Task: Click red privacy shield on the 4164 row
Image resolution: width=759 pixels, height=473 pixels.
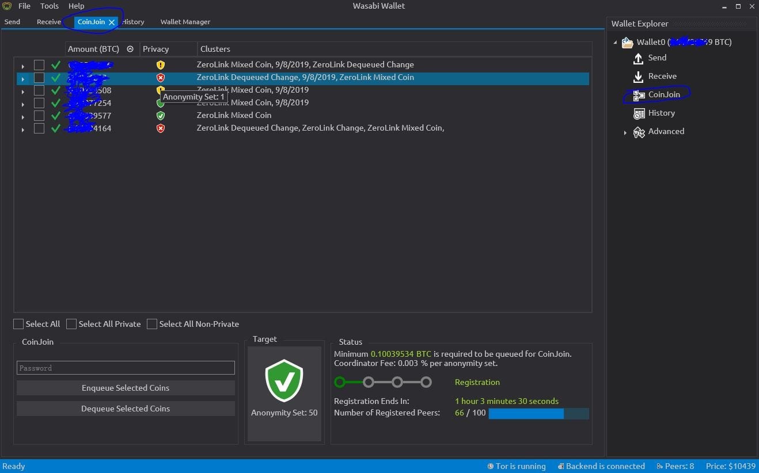Action: coord(161,128)
